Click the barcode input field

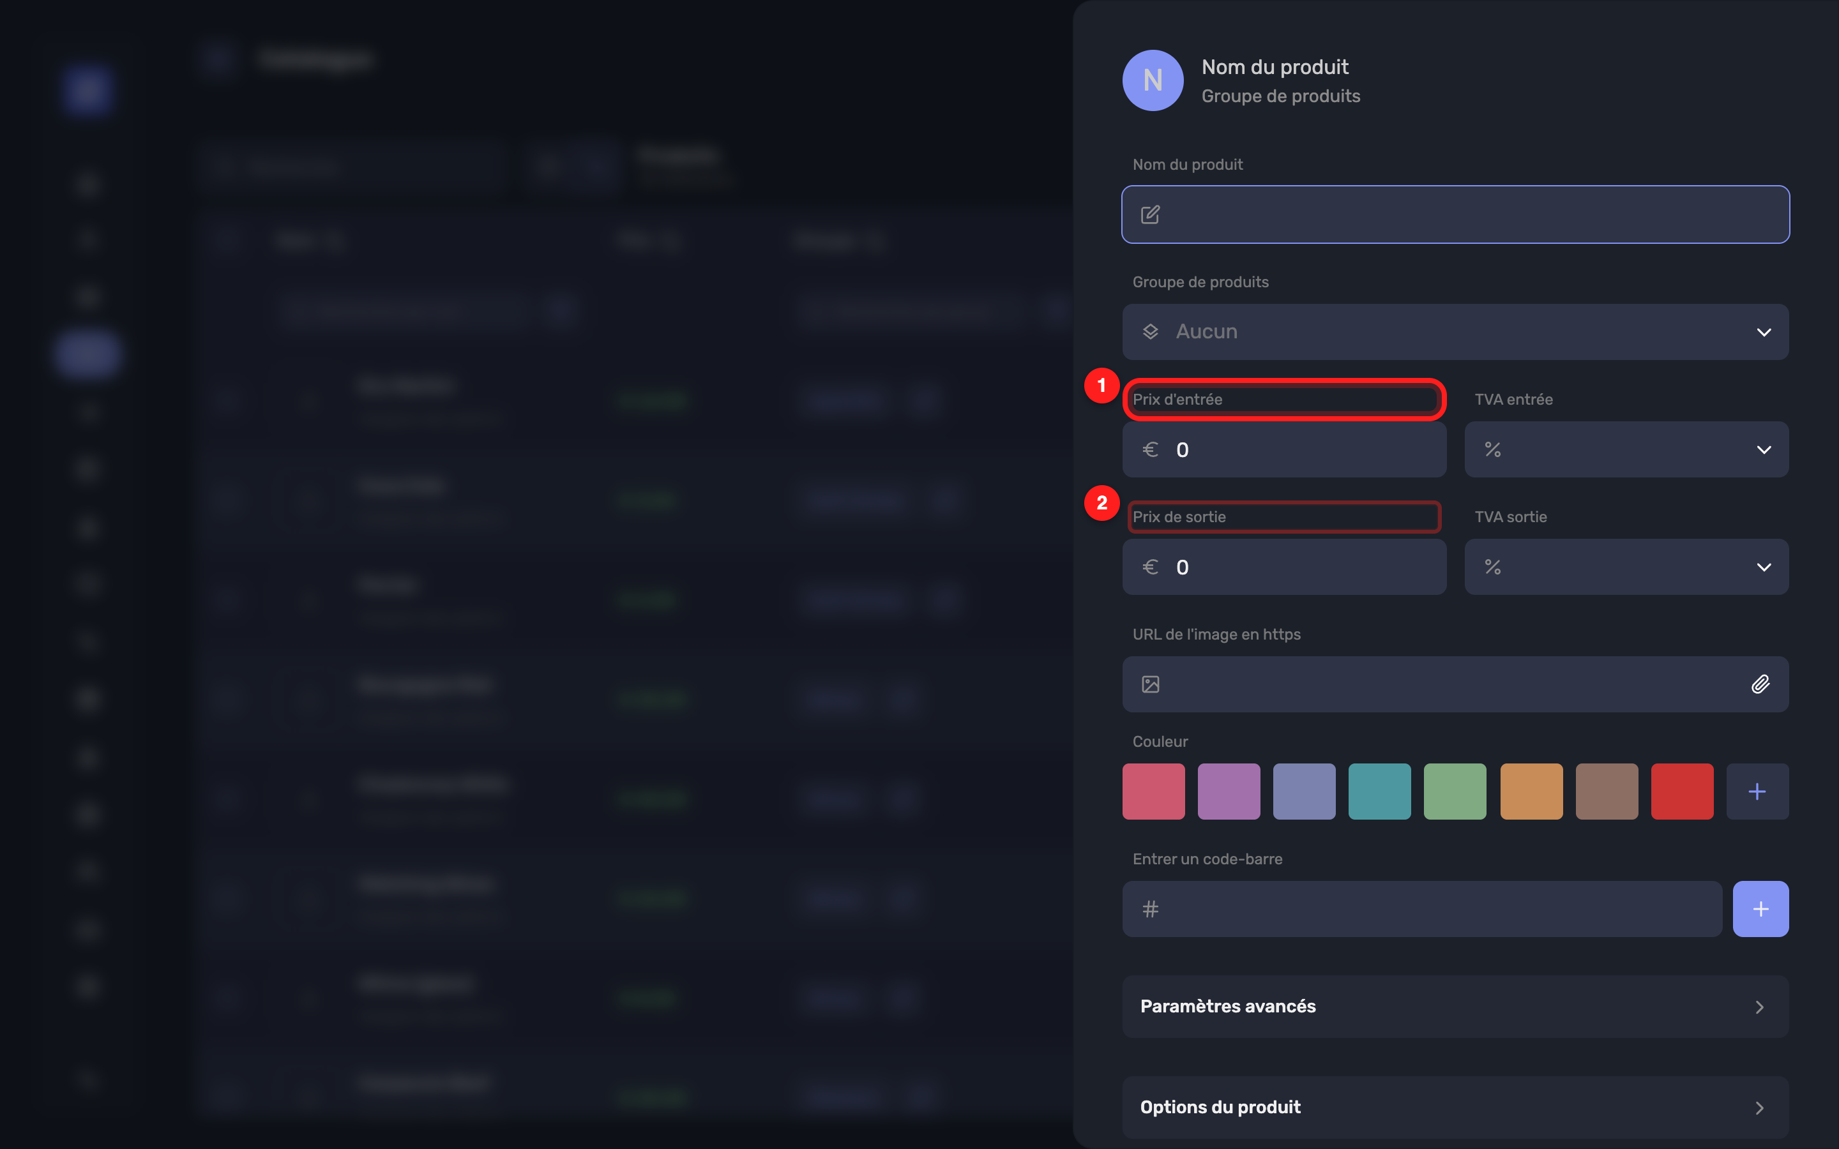coord(1422,909)
